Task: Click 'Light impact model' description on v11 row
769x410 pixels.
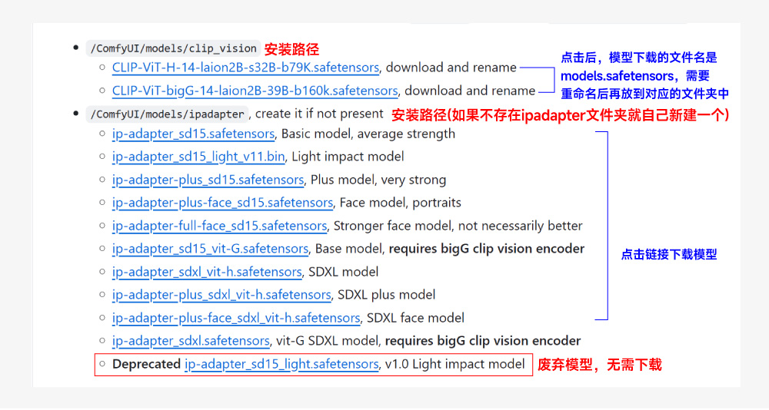Action: [x=348, y=157]
